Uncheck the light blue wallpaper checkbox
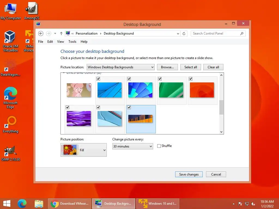This screenshot has height=209, width=279. point(98,107)
